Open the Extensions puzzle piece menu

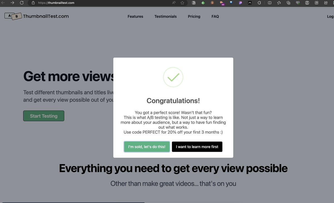(x=259, y=3)
